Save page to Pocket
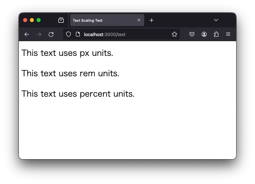The image size is (255, 184). coord(192,34)
